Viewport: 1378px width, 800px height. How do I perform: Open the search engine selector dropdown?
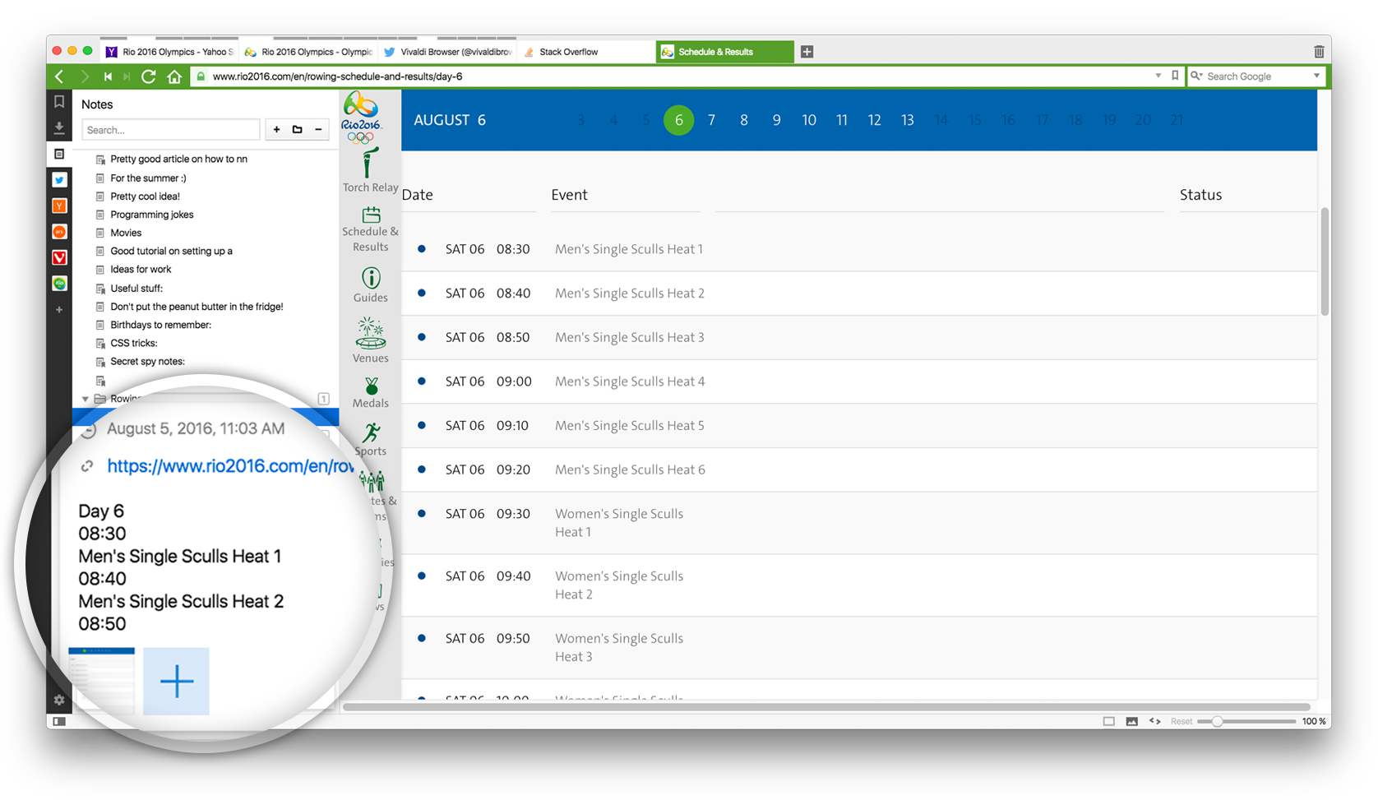coord(1196,76)
